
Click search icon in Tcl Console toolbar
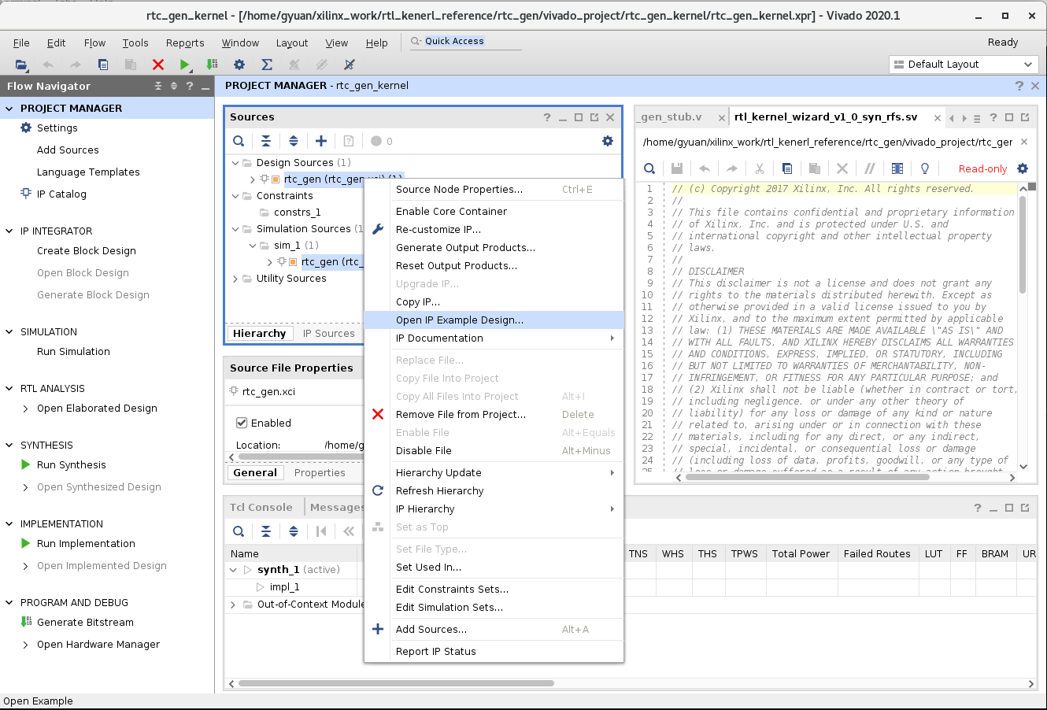(x=239, y=531)
